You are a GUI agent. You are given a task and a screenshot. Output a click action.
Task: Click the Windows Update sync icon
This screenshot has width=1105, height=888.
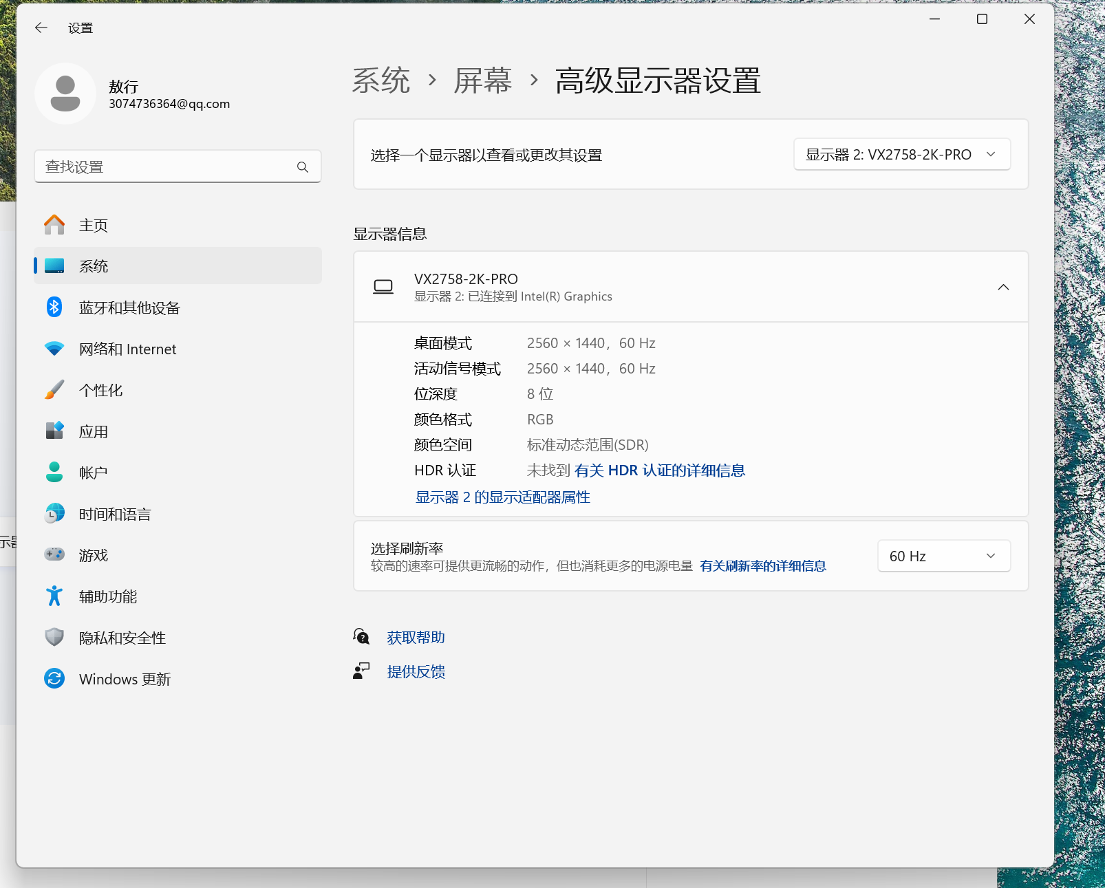(x=54, y=679)
